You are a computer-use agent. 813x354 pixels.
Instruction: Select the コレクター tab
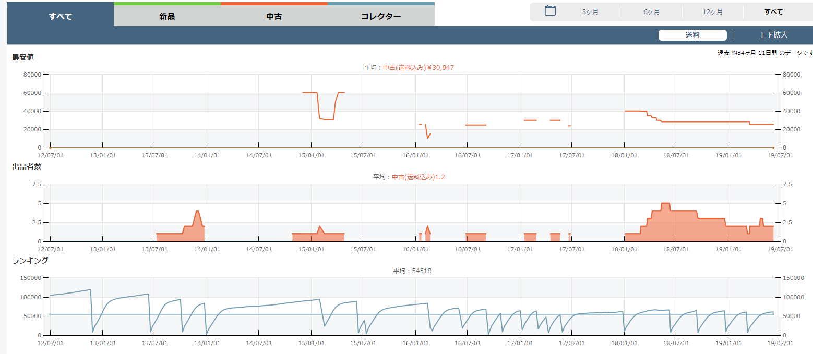381,16
